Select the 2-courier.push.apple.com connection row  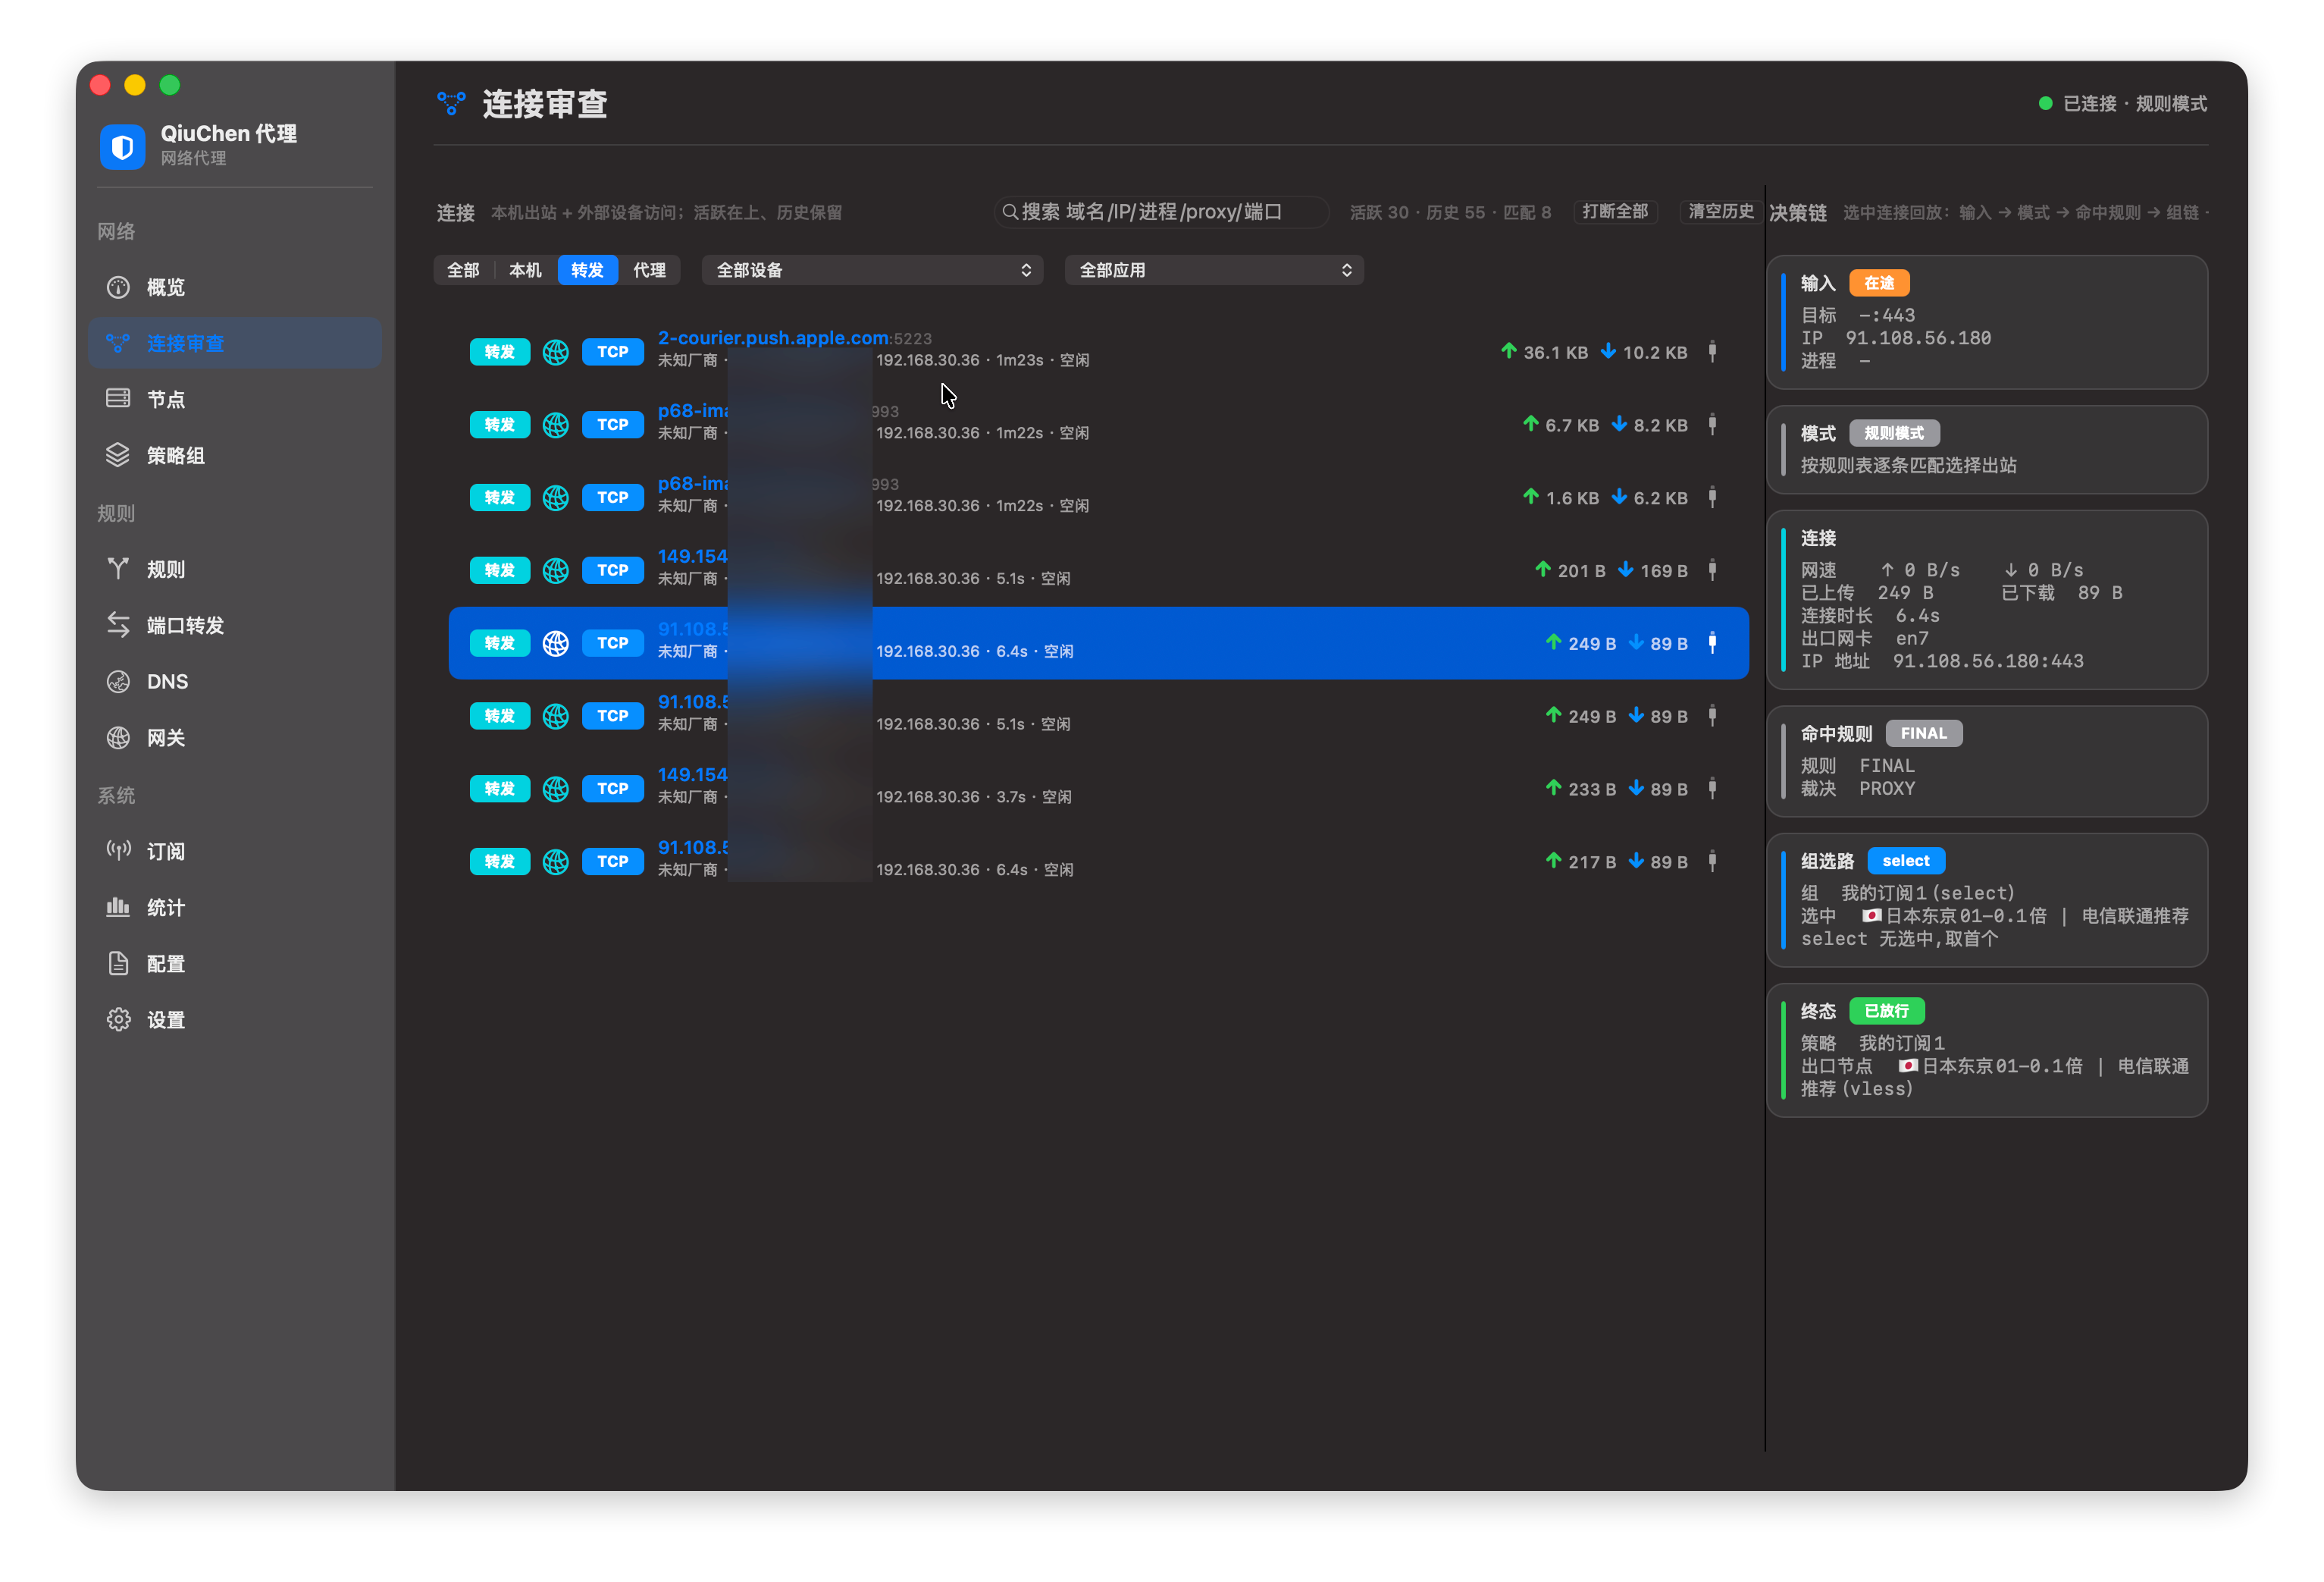tap(1098, 351)
